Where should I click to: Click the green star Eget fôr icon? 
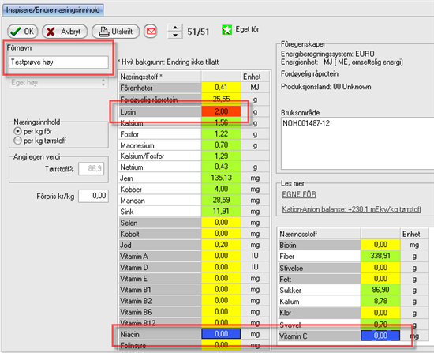[226, 30]
